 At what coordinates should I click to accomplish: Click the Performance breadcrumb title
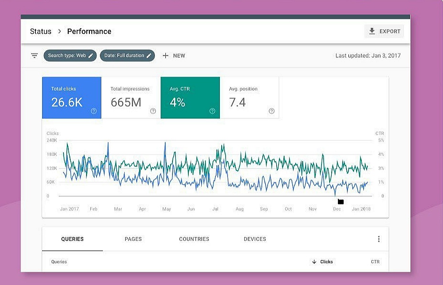point(89,32)
